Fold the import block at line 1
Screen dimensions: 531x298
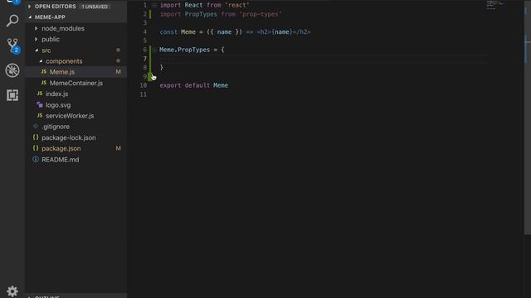pos(154,5)
